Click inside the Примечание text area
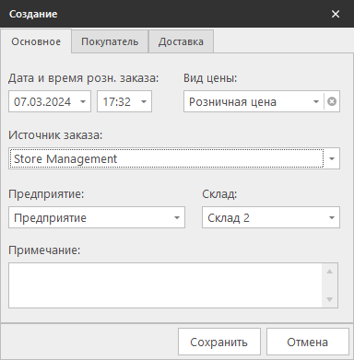The height and width of the screenshot is (360, 354). (x=165, y=285)
